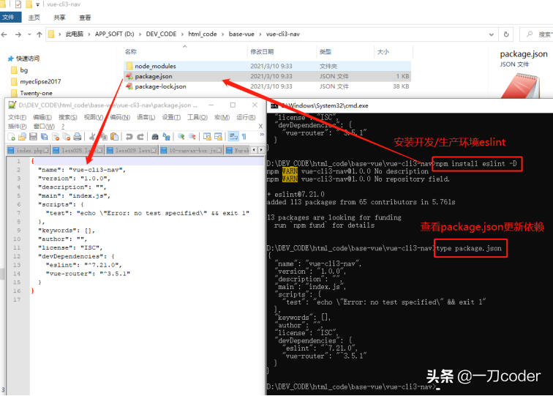Select the node_modules folder

267,66
